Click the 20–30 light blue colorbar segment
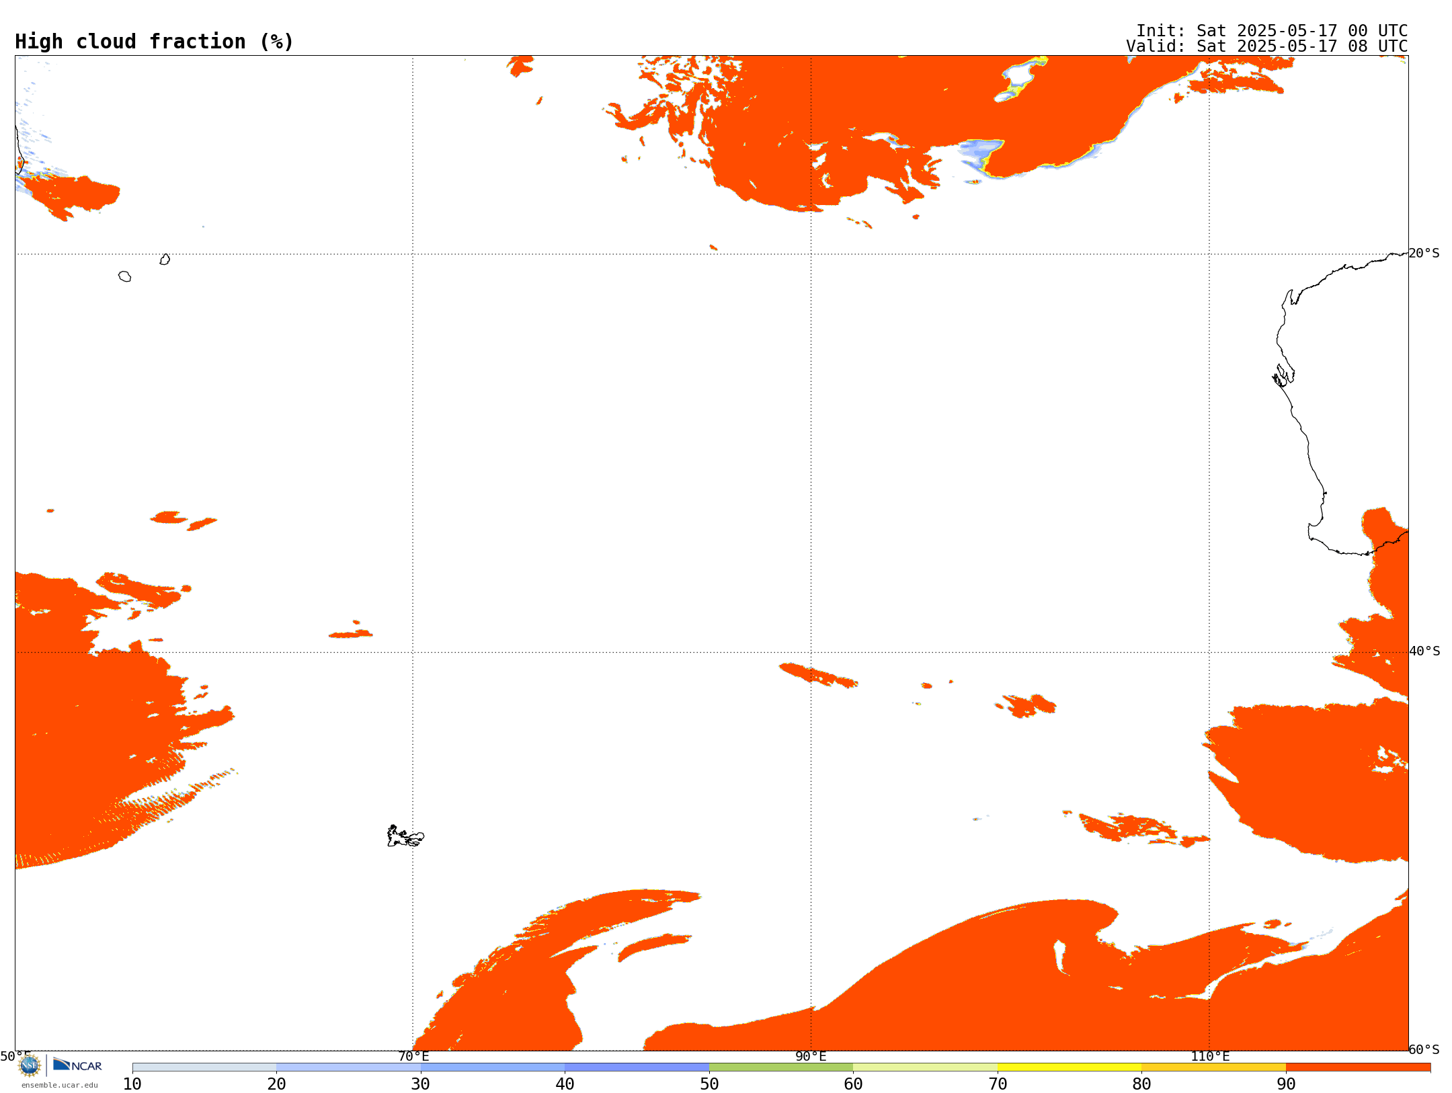Image resolution: width=1452 pixels, height=1093 pixels. [x=348, y=1067]
